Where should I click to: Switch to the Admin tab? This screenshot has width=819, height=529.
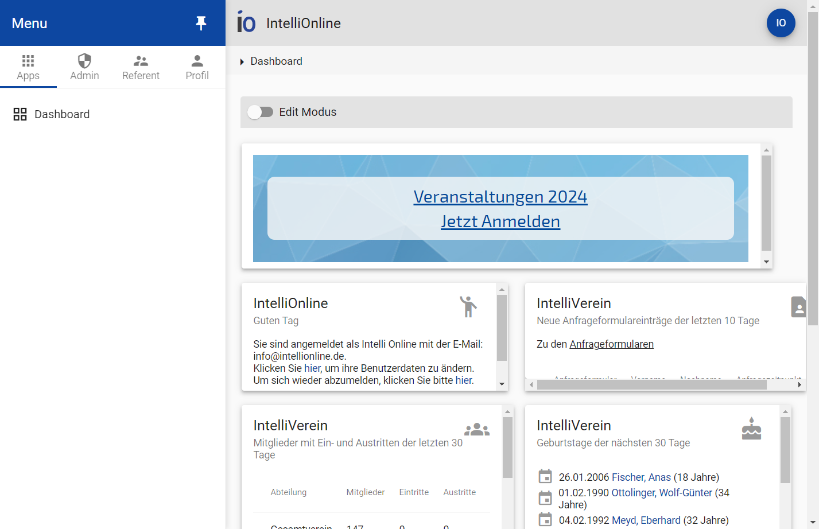coord(84,67)
